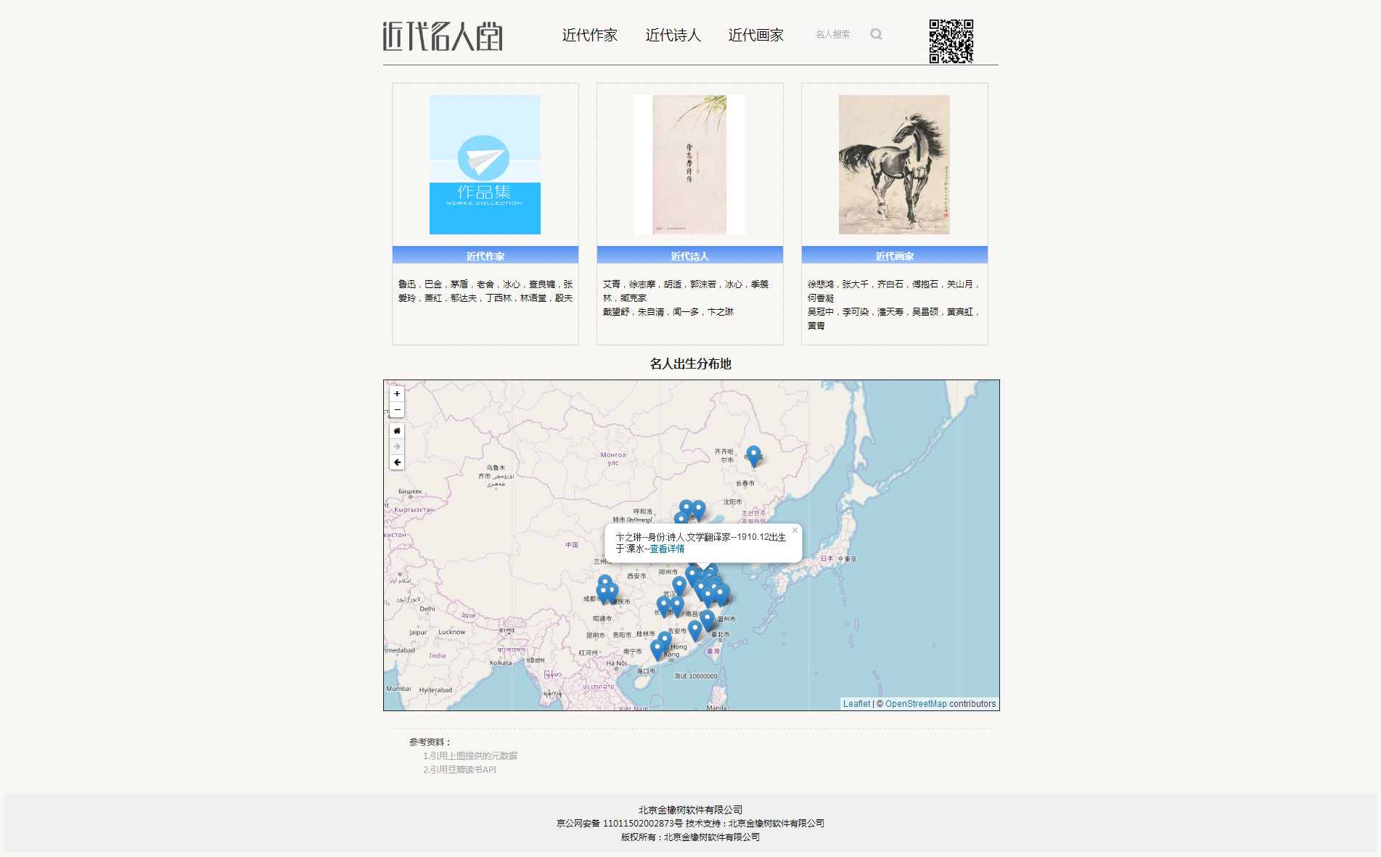
Task: Go back in map view history
Action: pyautogui.click(x=397, y=462)
